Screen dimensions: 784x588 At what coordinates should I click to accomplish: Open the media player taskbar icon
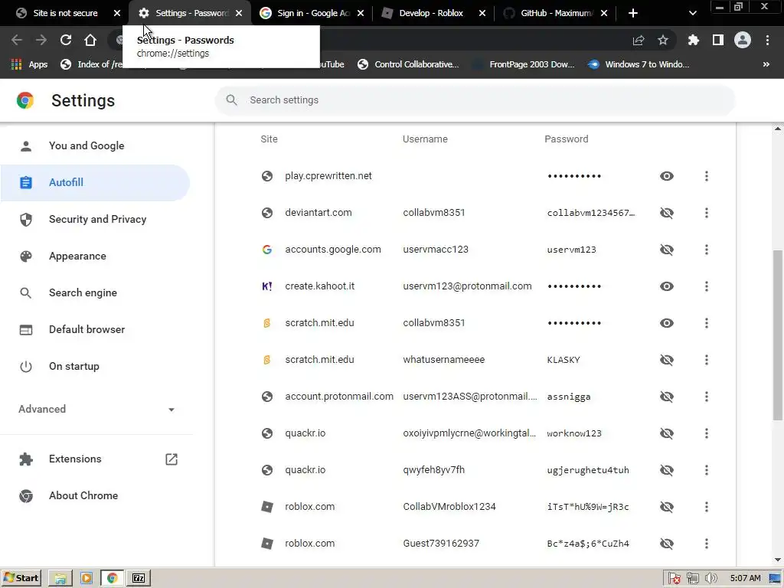pos(86,578)
